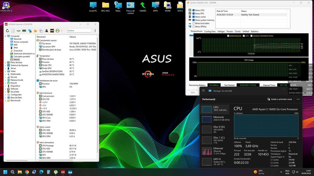Click the user silhouette icon in AIDA64 toolbar
The width and height of the screenshot is (314, 176).
[46, 31]
